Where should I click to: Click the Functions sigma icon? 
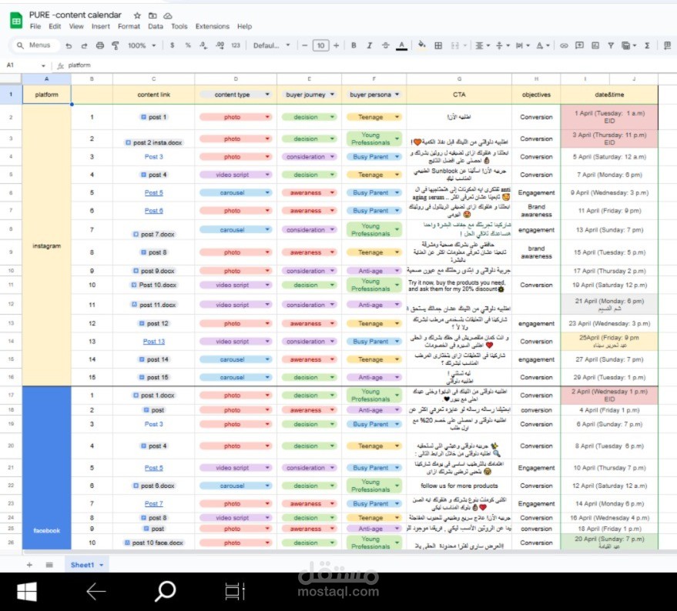pyautogui.click(x=647, y=45)
